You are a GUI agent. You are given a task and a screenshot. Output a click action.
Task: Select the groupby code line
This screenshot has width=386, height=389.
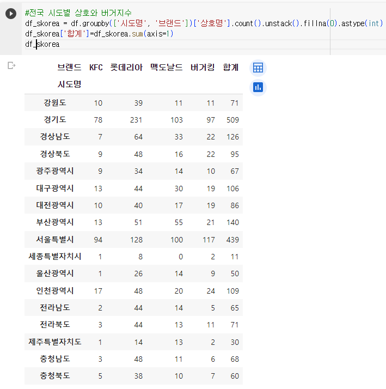[x=204, y=23]
